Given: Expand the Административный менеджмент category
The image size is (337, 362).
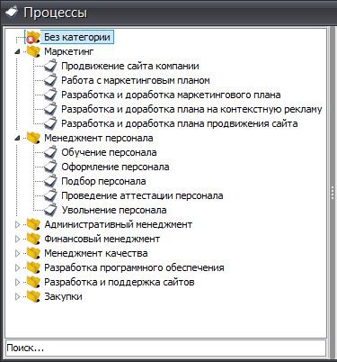Looking at the screenshot, I should 17,224.
